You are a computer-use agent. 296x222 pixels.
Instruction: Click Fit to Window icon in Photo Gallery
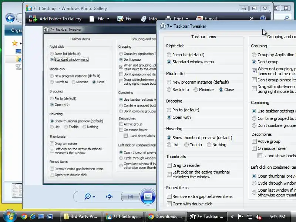(109, 197)
